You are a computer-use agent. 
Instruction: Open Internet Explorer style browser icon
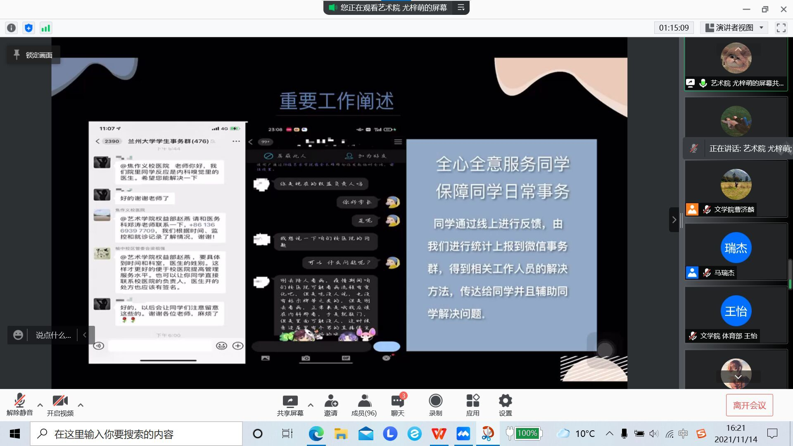point(414,434)
